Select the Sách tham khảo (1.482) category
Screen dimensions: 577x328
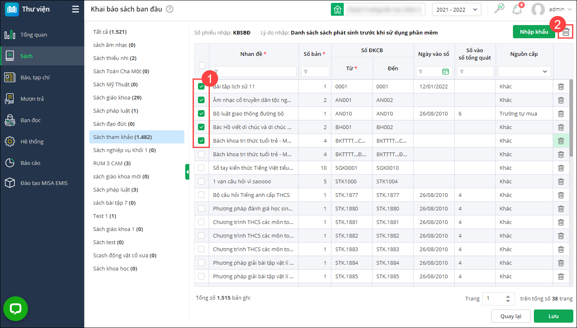click(x=137, y=137)
